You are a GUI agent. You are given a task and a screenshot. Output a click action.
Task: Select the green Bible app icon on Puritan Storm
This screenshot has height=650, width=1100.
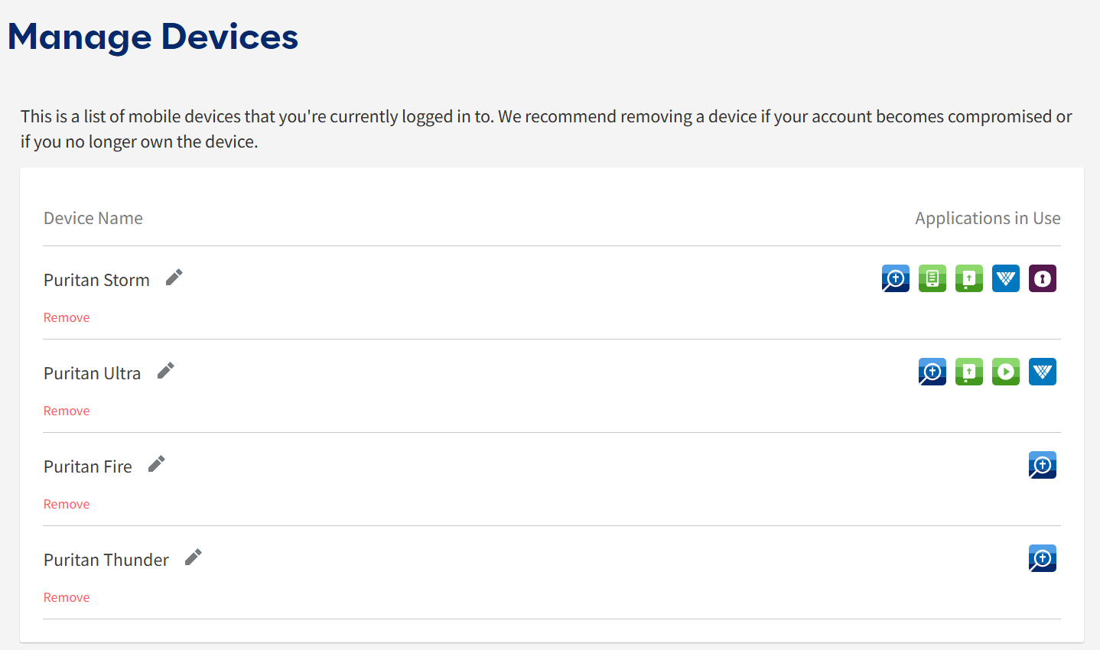click(969, 278)
